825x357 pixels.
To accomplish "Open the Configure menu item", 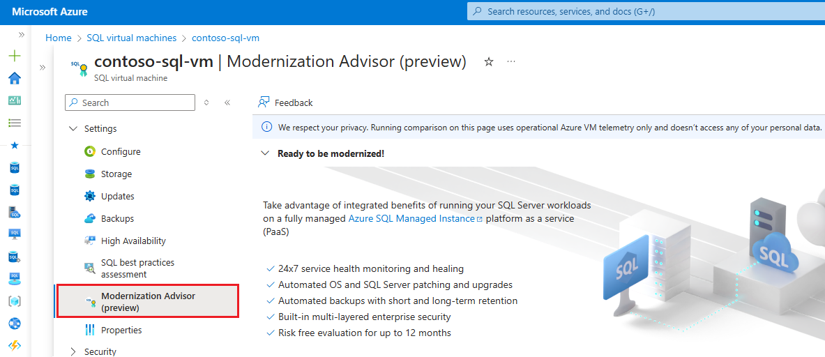I will click(121, 152).
